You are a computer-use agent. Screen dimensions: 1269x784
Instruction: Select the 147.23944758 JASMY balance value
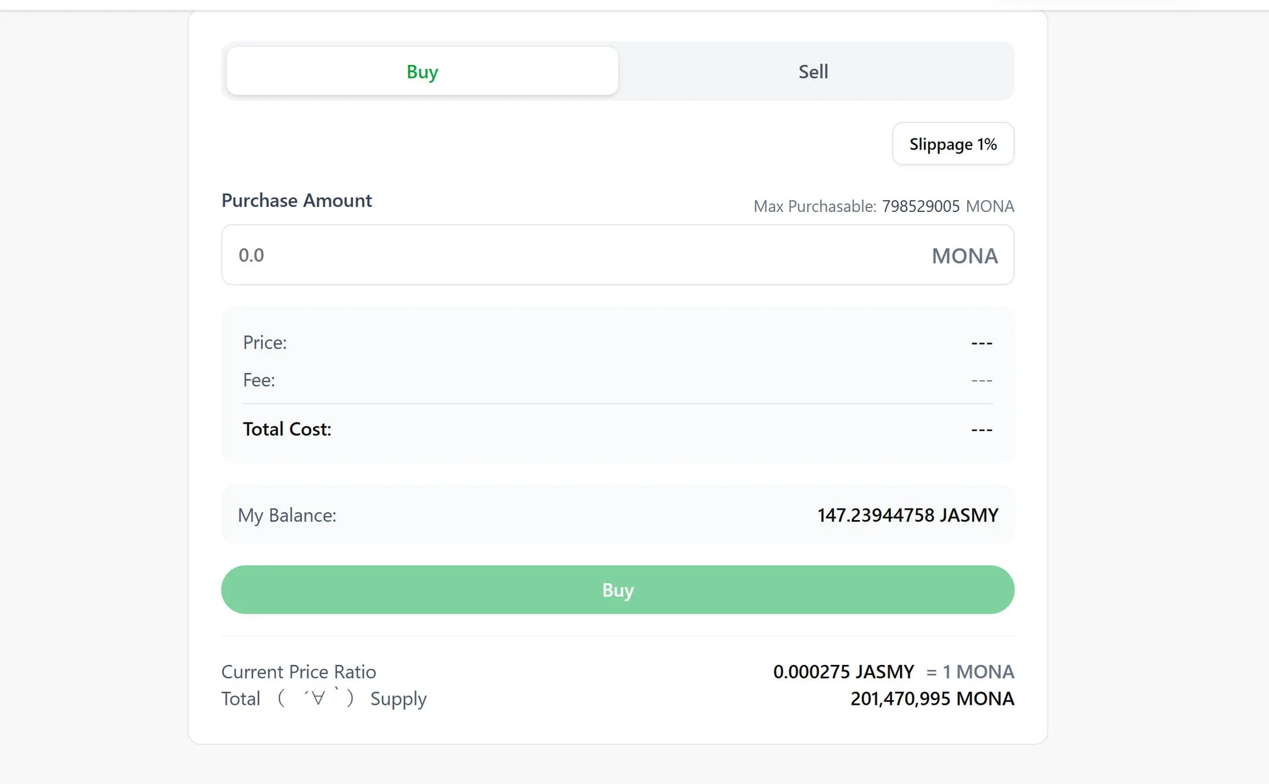[907, 515]
